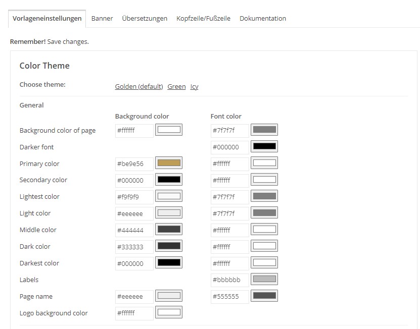This screenshot has width=420, height=329.
Task: Edit Light color background hex field
Action: (134, 213)
